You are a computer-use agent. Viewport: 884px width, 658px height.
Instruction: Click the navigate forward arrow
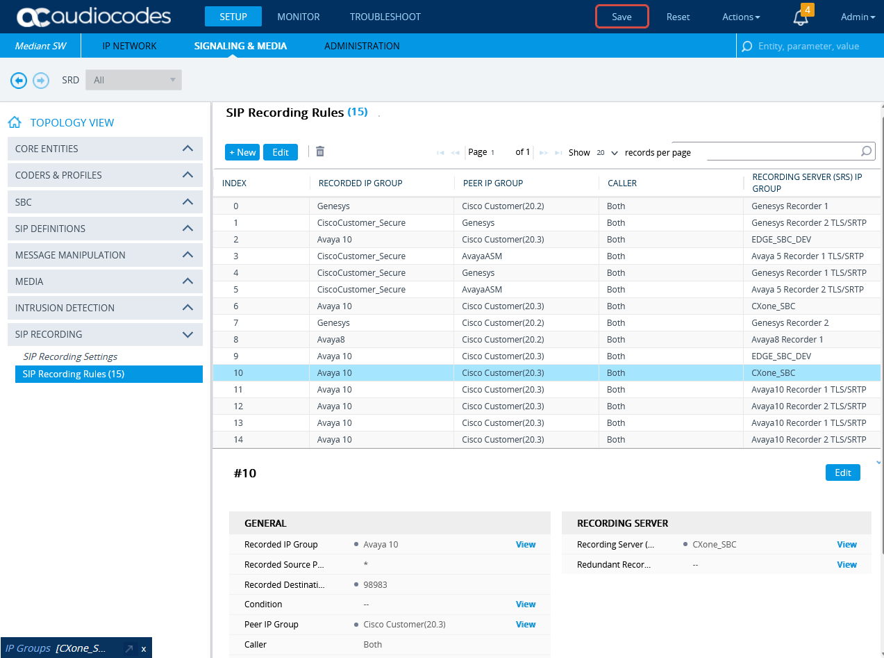coord(41,81)
